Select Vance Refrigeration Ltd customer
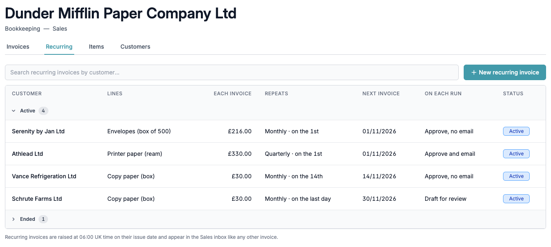 pyautogui.click(x=44, y=176)
